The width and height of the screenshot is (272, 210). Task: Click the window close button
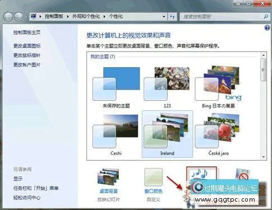click(x=262, y=3)
